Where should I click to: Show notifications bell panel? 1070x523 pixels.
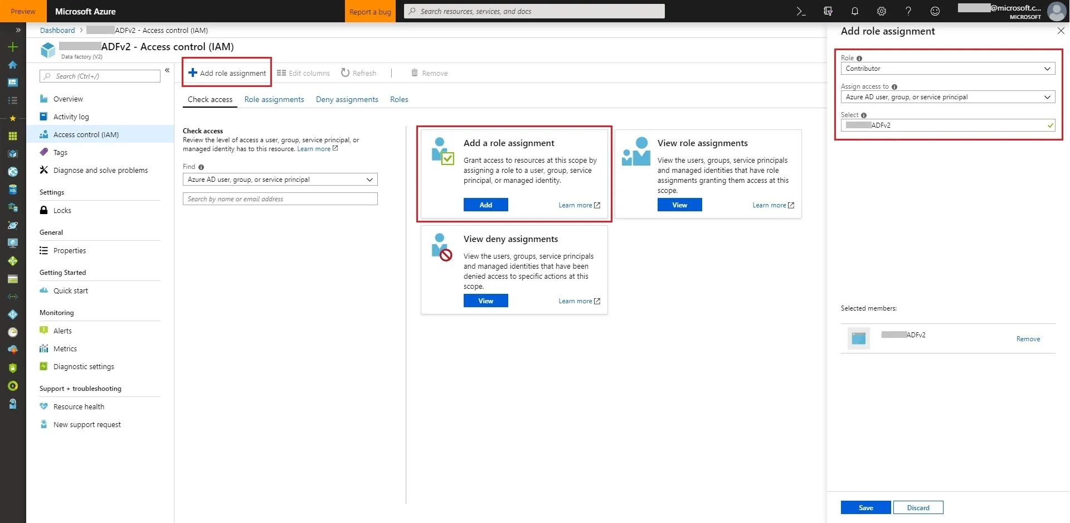pos(854,11)
